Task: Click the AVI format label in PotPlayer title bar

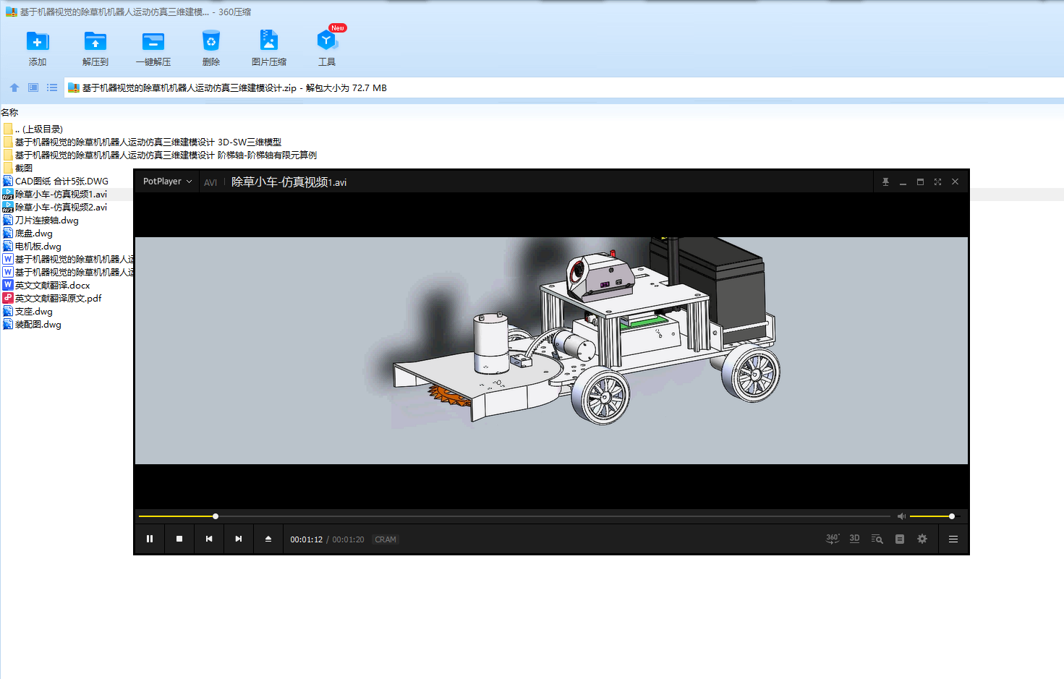Action: coord(210,182)
